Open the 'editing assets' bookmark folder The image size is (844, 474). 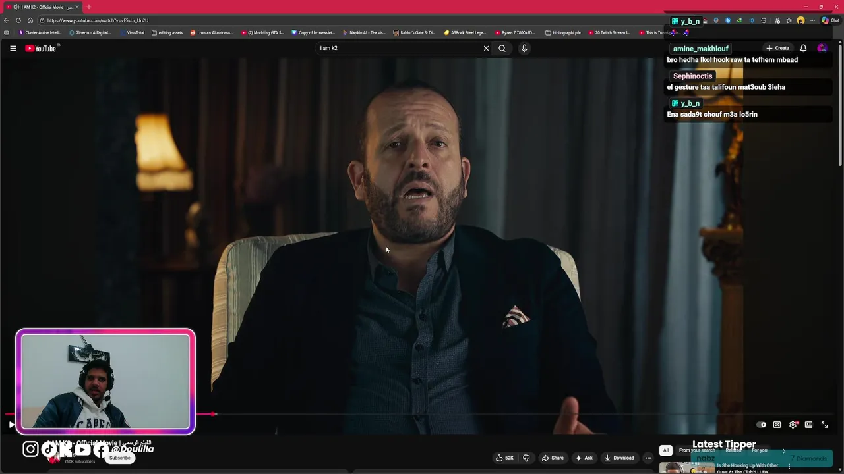pyautogui.click(x=167, y=32)
